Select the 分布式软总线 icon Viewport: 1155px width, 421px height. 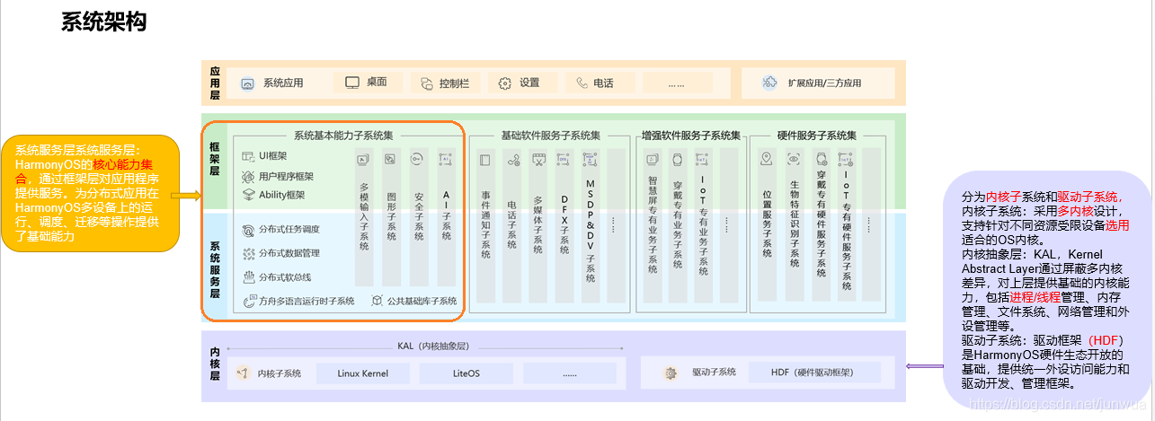(249, 277)
